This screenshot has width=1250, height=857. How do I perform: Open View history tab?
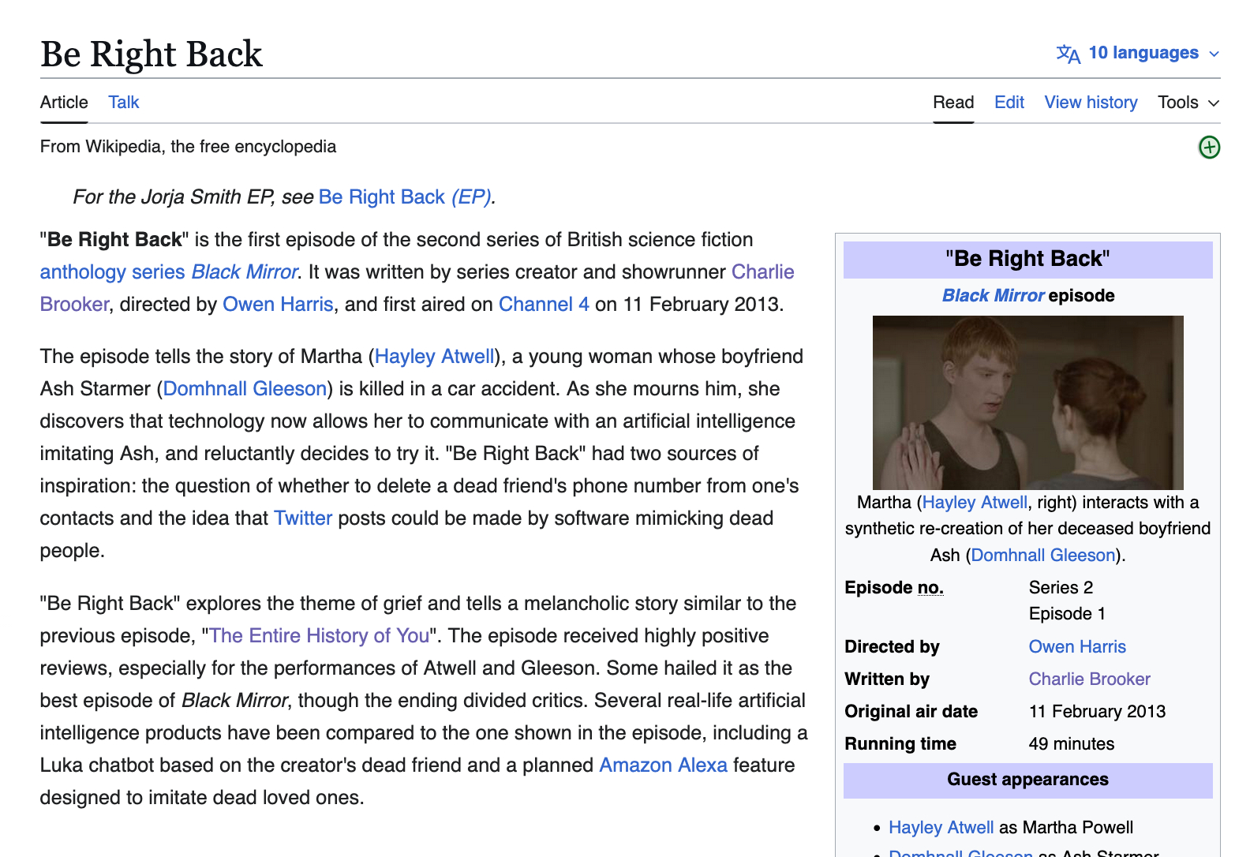(1091, 103)
